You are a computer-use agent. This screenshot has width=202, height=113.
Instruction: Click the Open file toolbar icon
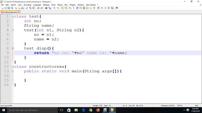[5, 8]
